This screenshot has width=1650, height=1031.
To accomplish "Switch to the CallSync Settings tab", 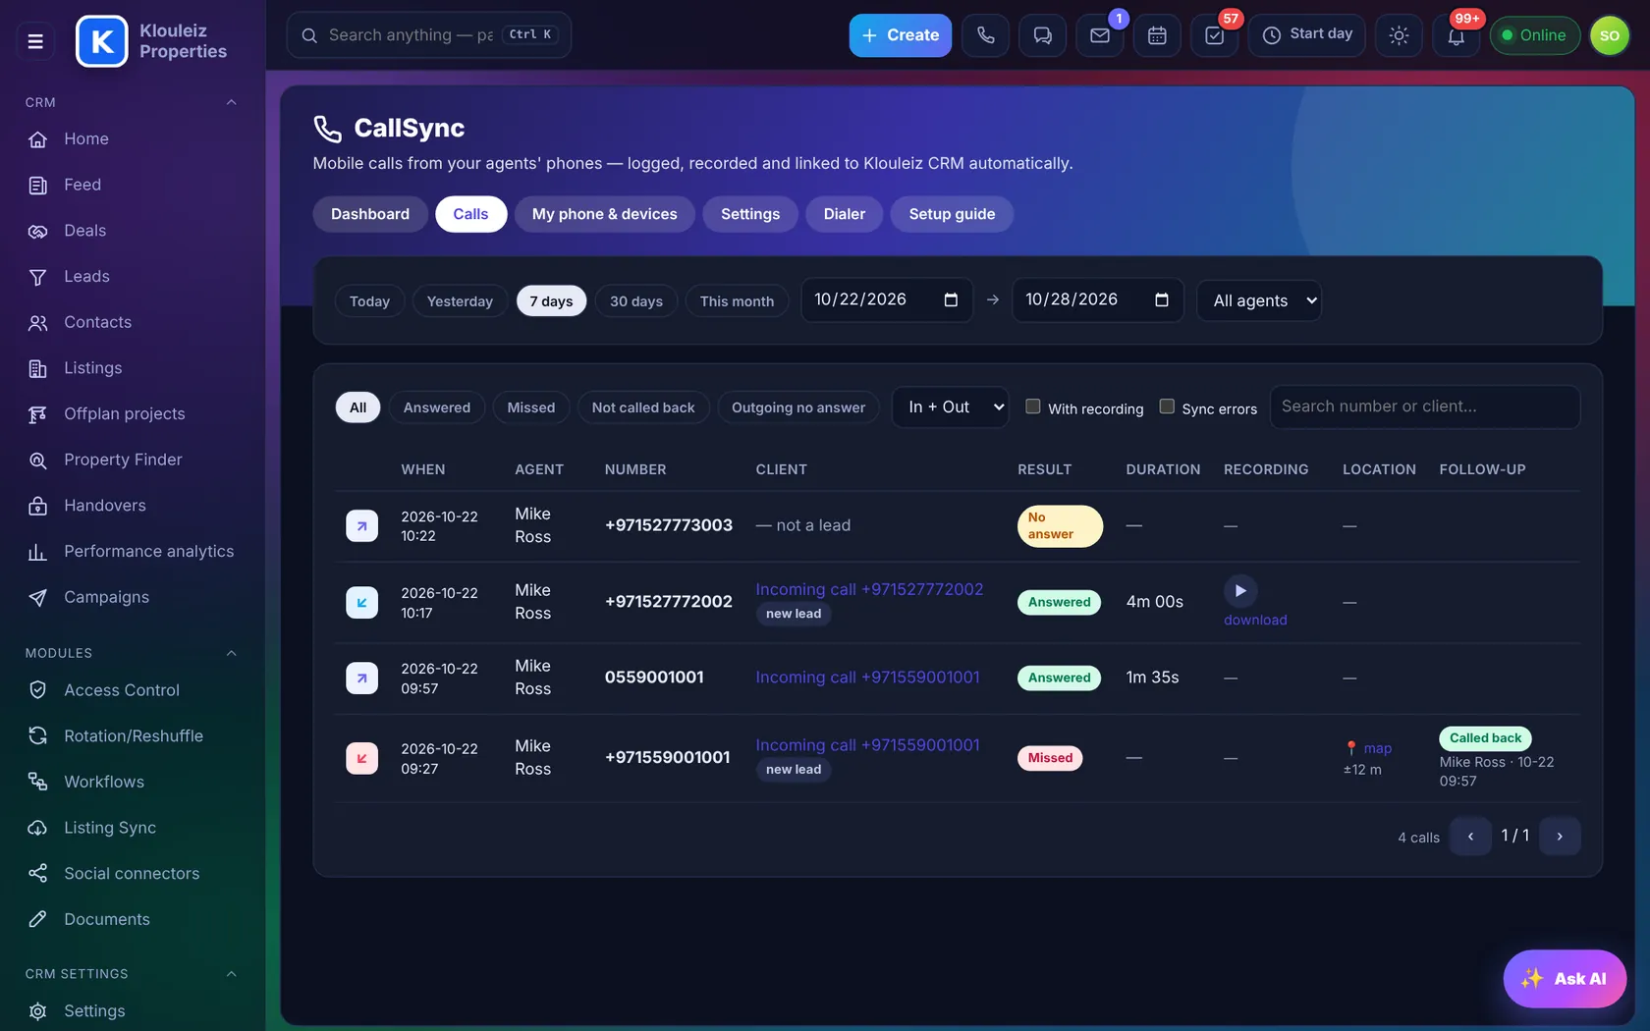I will click(750, 214).
